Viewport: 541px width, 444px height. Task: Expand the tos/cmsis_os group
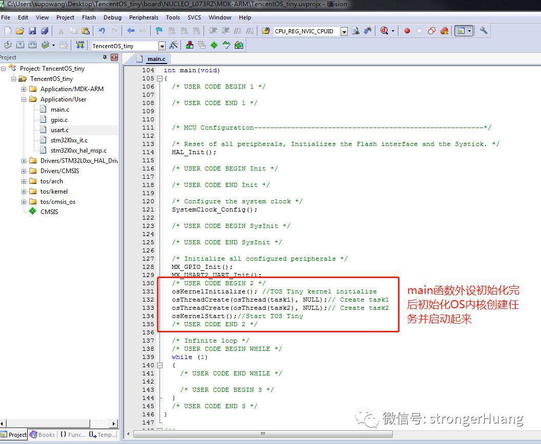(24, 202)
